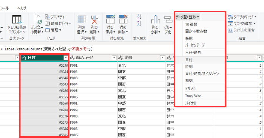Viewport: 264px width, 138px height.
Task: Click the 列の削除 icon
Action: click(95, 19)
